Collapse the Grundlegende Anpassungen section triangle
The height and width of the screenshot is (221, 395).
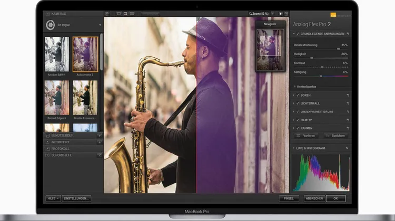tap(294, 34)
